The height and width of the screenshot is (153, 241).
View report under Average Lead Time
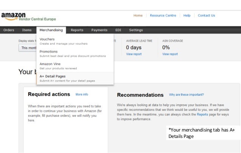click(x=134, y=54)
